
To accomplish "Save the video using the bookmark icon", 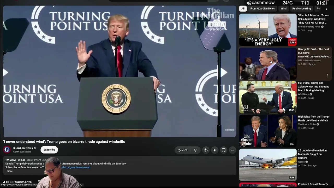I will [x=224, y=150].
